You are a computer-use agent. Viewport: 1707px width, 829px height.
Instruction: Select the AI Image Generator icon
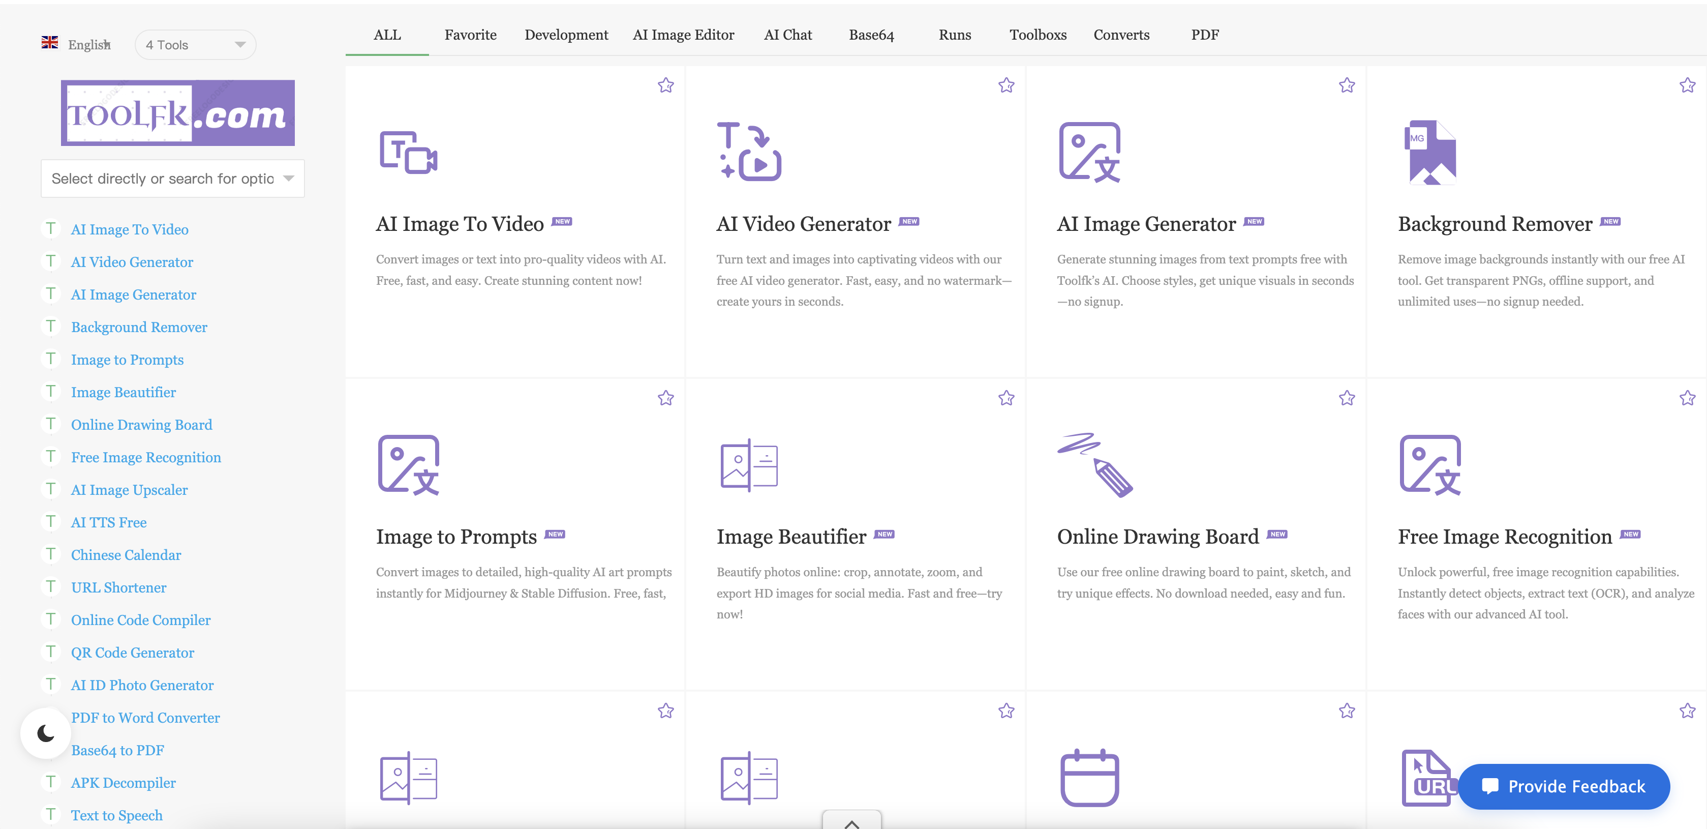[x=1090, y=153]
